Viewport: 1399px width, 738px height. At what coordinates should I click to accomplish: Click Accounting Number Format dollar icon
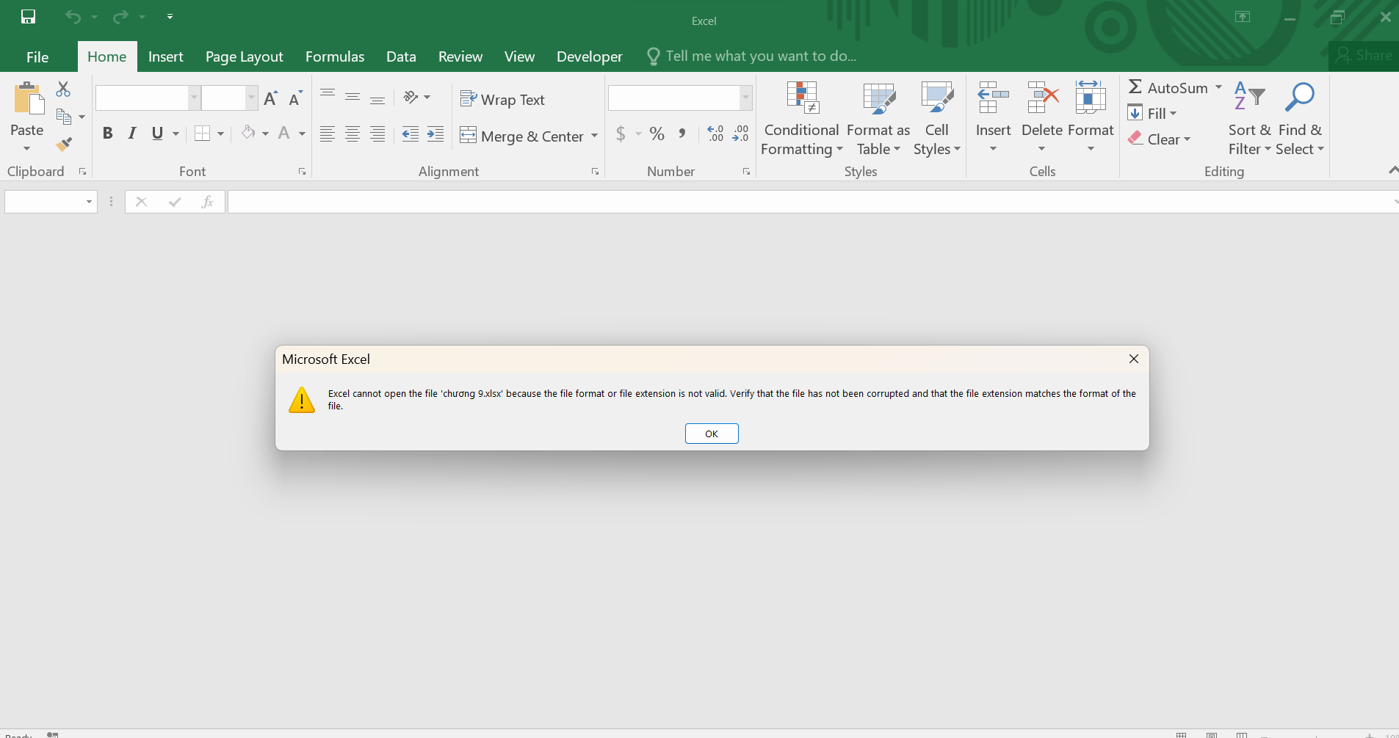click(x=621, y=134)
